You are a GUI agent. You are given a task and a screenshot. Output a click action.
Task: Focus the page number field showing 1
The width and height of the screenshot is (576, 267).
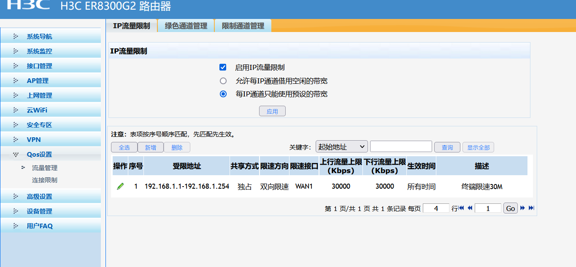(x=488, y=208)
